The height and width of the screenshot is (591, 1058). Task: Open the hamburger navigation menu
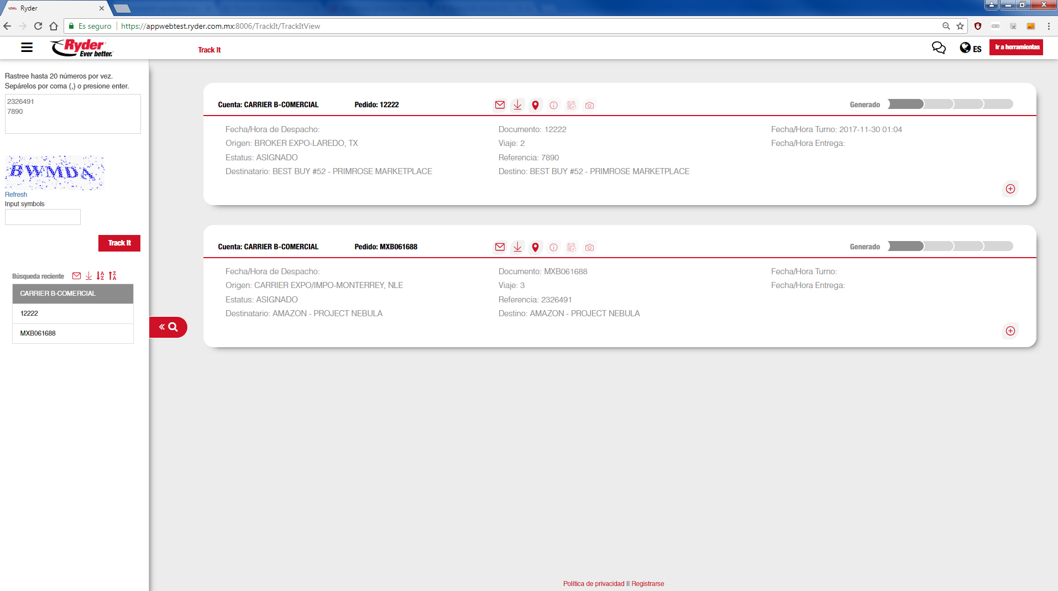pyautogui.click(x=27, y=48)
